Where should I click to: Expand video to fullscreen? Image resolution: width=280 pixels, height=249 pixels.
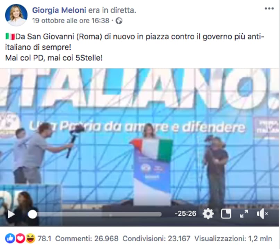[x=244, y=214]
